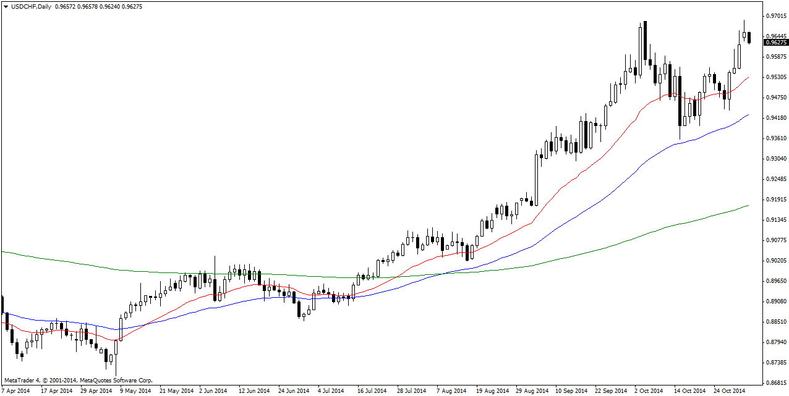Click the 16 Jul 2014 date label
The height and width of the screenshot is (396, 789).
click(372, 390)
